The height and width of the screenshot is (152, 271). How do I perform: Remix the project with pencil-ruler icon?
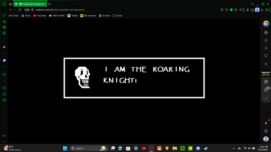(266, 82)
